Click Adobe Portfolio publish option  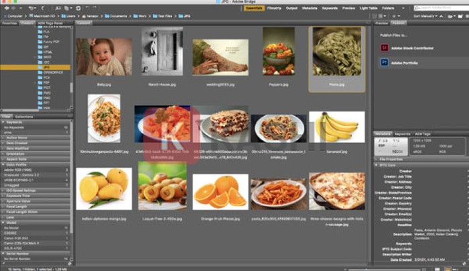tap(423, 63)
